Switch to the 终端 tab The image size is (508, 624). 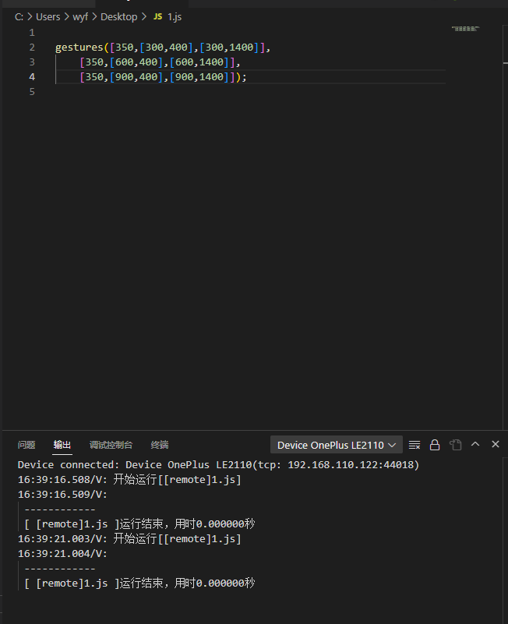coord(160,445)
